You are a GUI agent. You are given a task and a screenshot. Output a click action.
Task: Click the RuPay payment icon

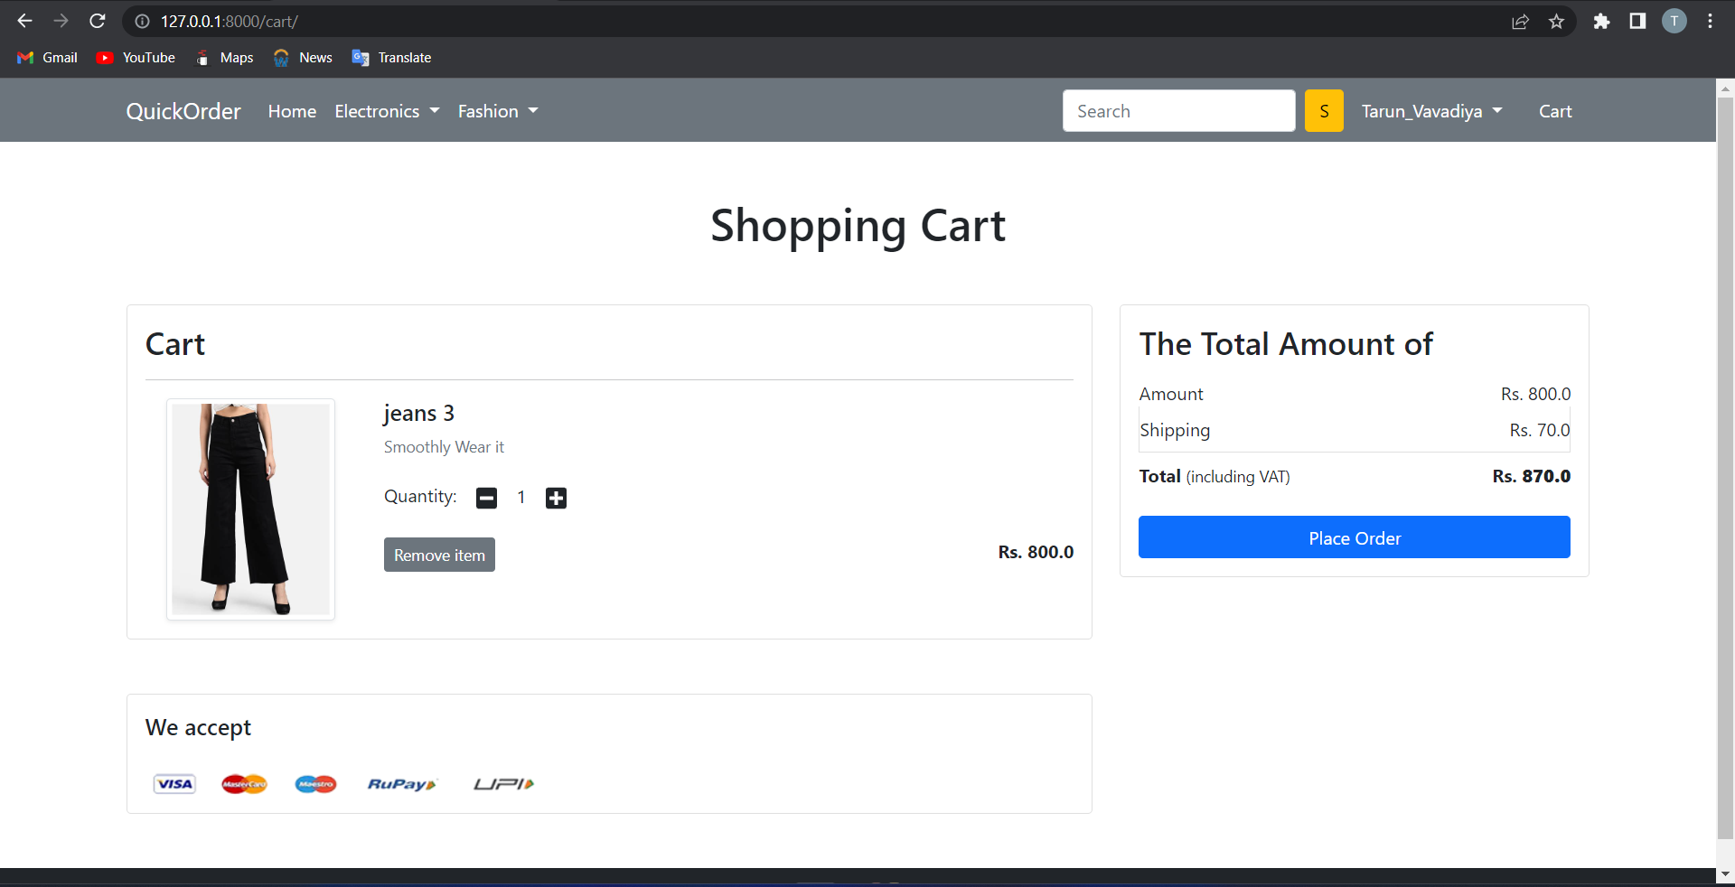(x=401, y=784)
